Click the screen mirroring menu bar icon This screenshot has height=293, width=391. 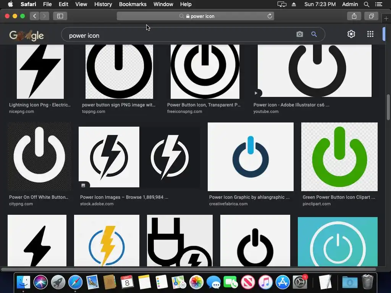pos(282,4)
